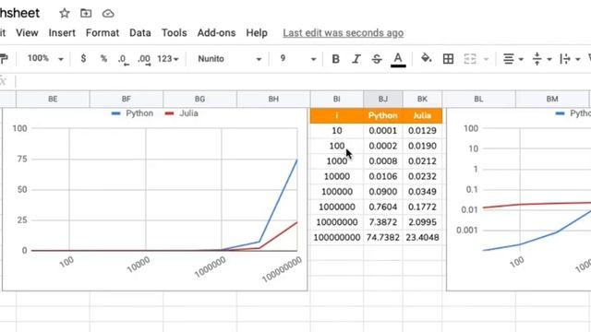Viewport: 591px width, 332px height.
Task: Open the Help menu
Action: point(257,33)
